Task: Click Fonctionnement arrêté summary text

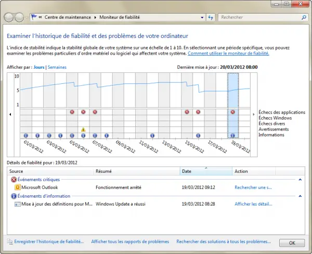Action: (x=119, y=187)
